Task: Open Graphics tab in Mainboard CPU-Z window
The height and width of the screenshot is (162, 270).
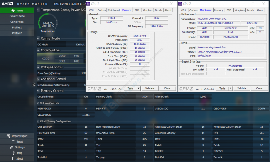Action: 240,10
